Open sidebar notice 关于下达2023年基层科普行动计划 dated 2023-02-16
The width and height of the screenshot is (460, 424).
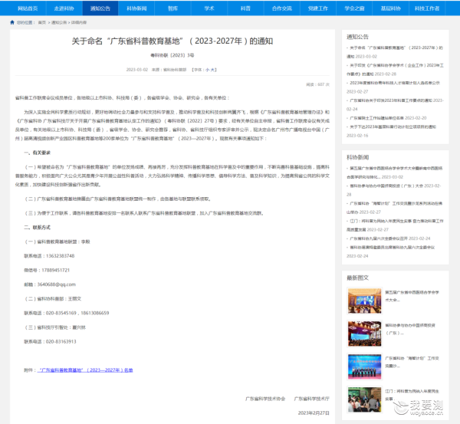(391, 131)
